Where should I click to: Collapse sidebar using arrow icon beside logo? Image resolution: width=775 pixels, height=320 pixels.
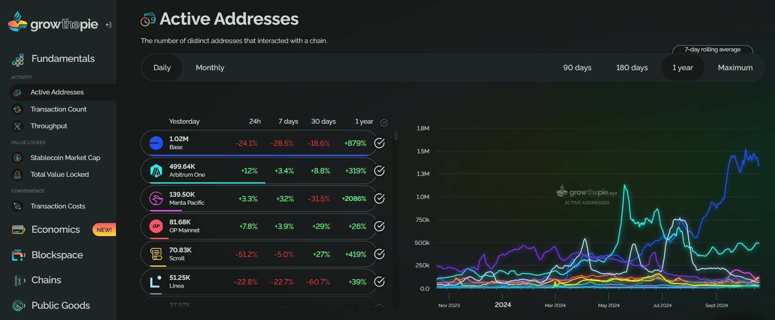108,25
